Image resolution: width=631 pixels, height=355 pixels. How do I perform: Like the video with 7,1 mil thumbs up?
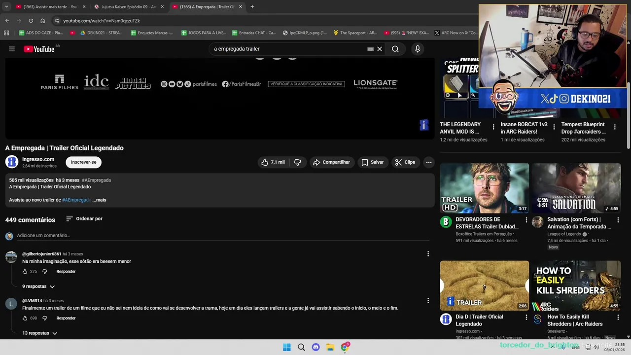273,162
